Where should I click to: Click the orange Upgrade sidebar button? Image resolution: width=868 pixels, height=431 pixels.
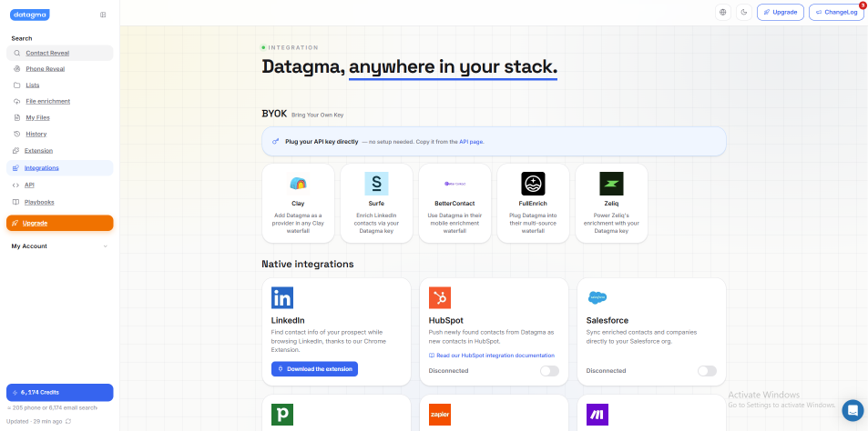coord(60,224)
